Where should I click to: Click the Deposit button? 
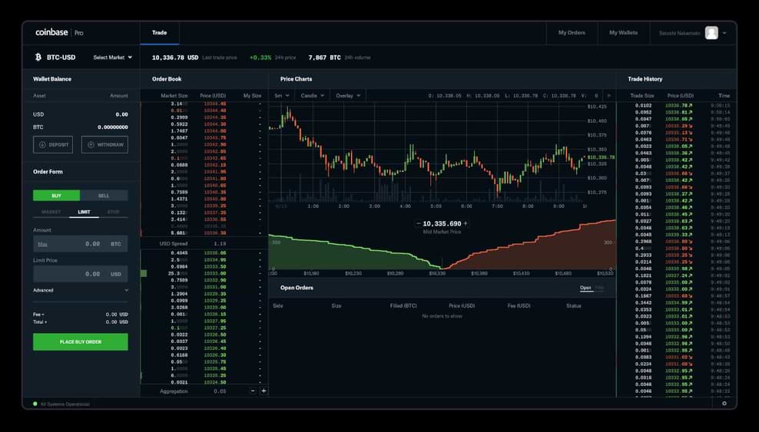pos(53,144)
